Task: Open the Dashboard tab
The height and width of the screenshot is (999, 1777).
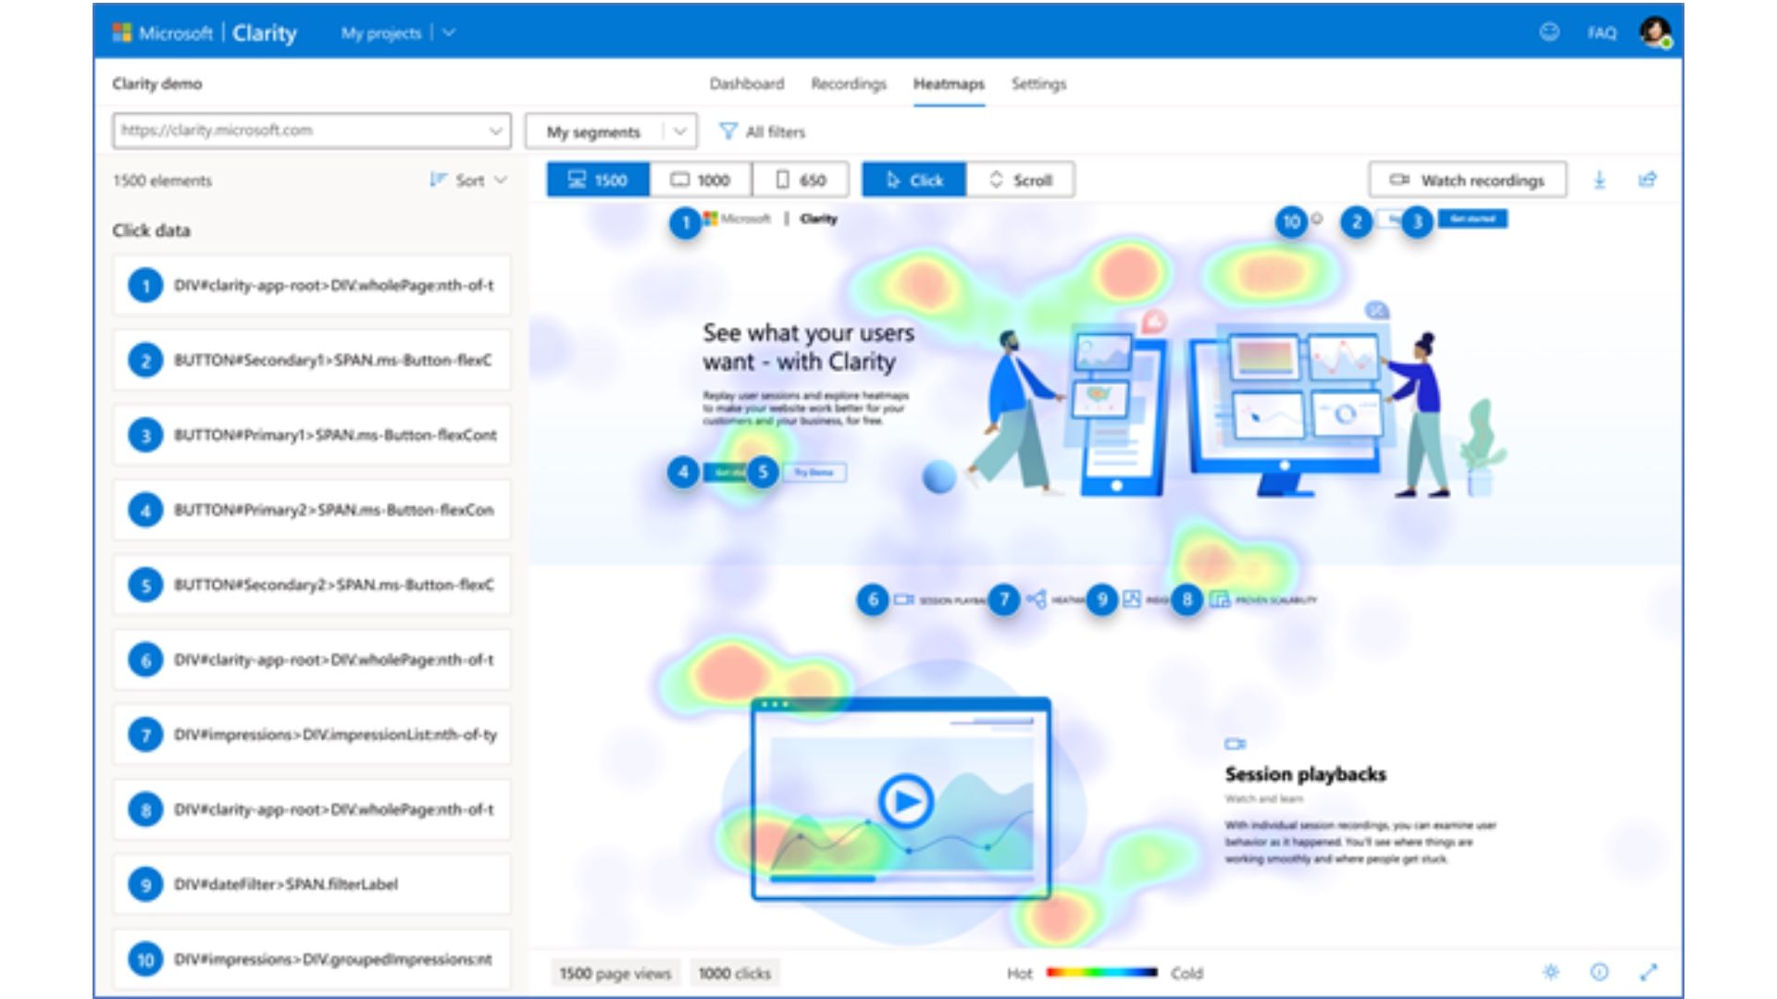Action: (x=746, y=84)
